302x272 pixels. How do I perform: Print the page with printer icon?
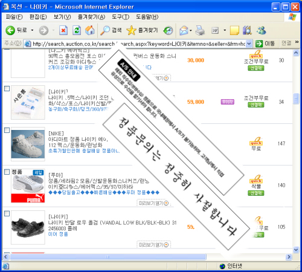200,31
